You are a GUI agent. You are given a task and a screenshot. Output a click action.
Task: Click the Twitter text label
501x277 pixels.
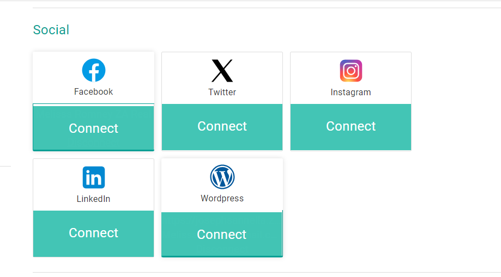222,92
